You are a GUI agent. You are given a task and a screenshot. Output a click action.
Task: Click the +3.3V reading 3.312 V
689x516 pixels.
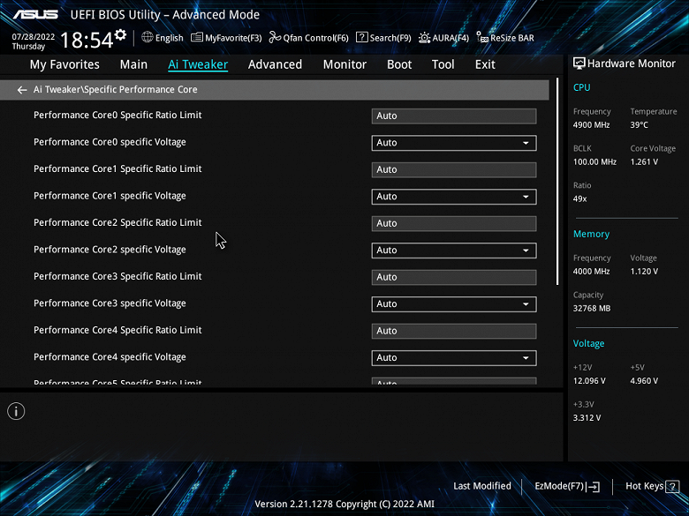click(587, 418)
